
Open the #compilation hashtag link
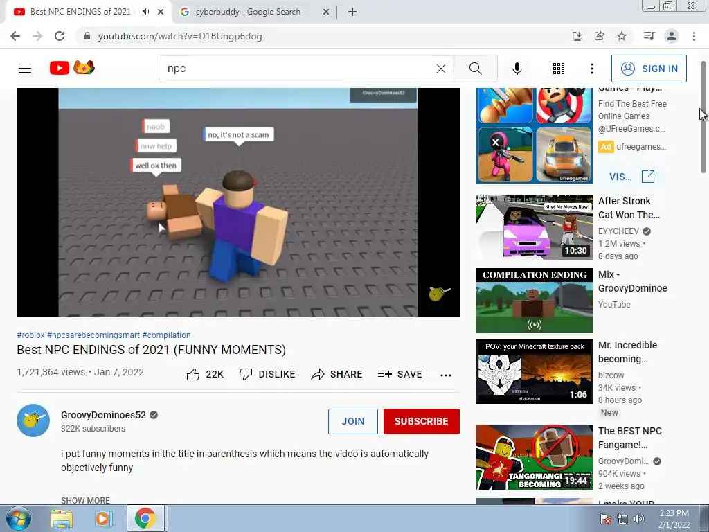pos(166,335)
